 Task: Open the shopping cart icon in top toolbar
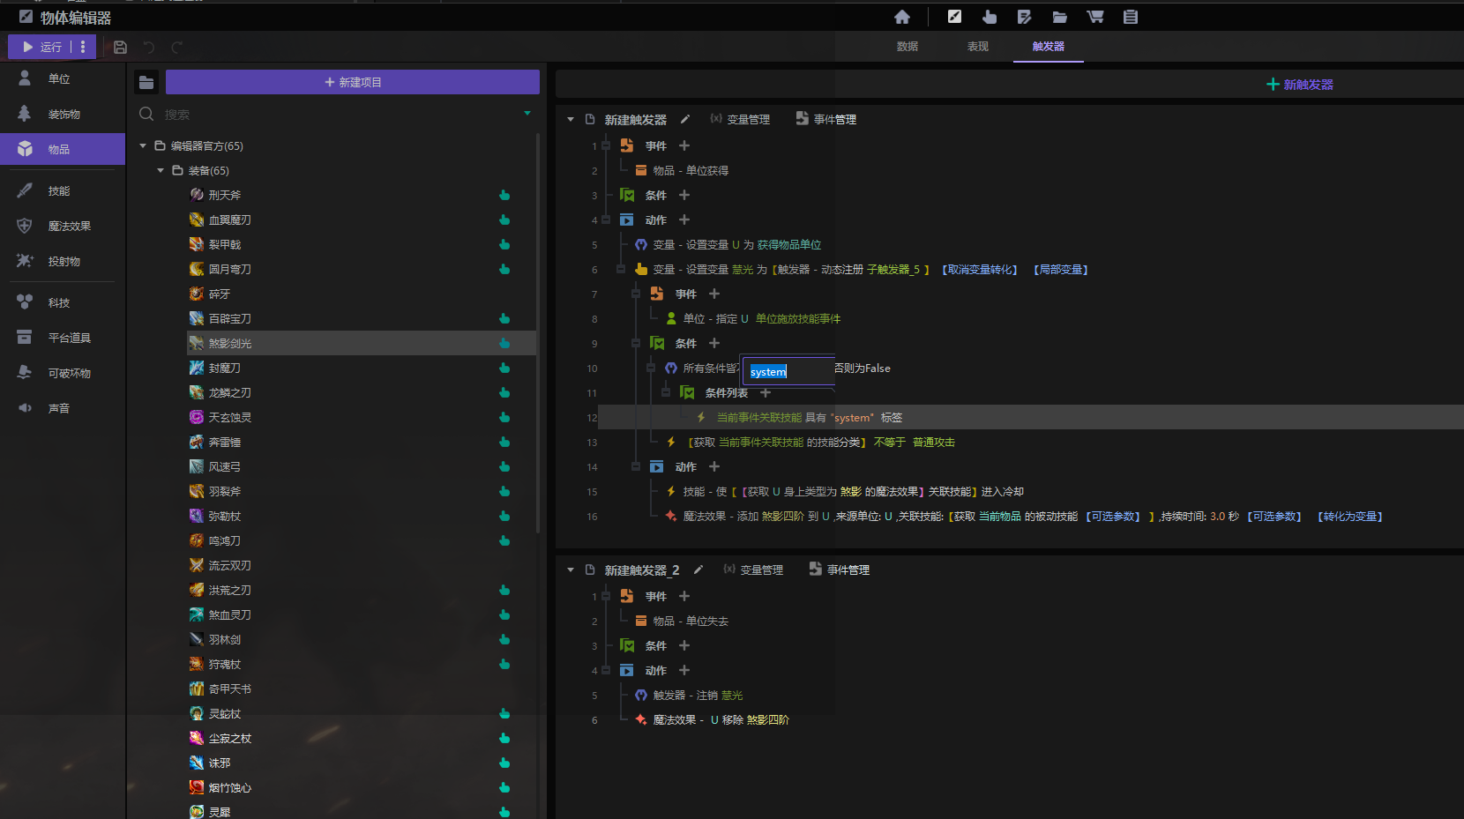click(1094, 17)
